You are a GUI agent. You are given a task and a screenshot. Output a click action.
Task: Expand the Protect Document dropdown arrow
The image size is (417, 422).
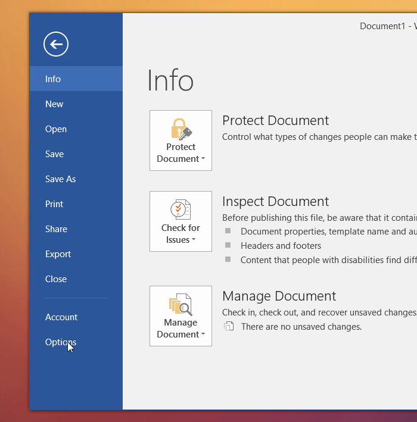click(x=203, y=159)
